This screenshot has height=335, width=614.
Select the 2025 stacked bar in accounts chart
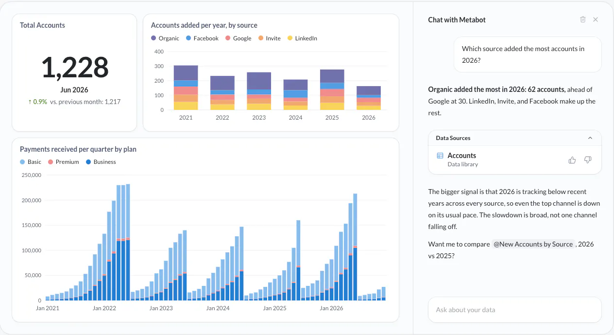(332, 89)
